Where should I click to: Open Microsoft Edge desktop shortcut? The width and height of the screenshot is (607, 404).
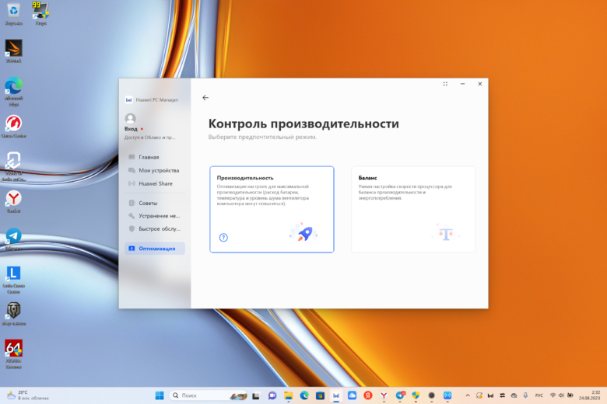(13, 92)
